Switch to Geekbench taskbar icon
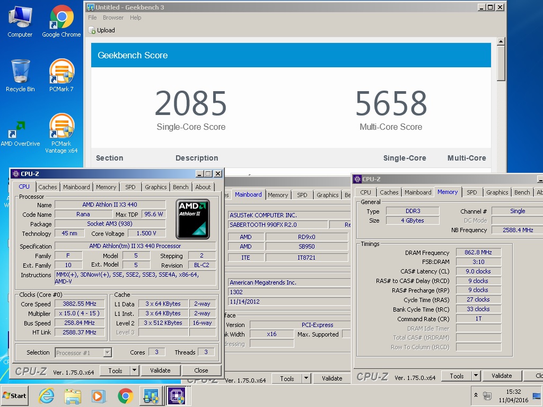Image resolution: width=543 pixels, height=407 pixels. coord(151,395)
